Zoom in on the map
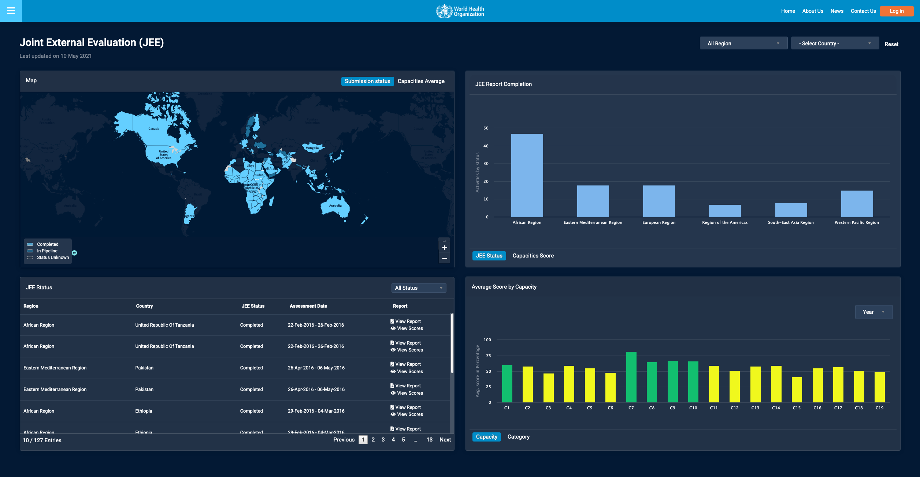 pyautogui.click(x=444, y=248)
